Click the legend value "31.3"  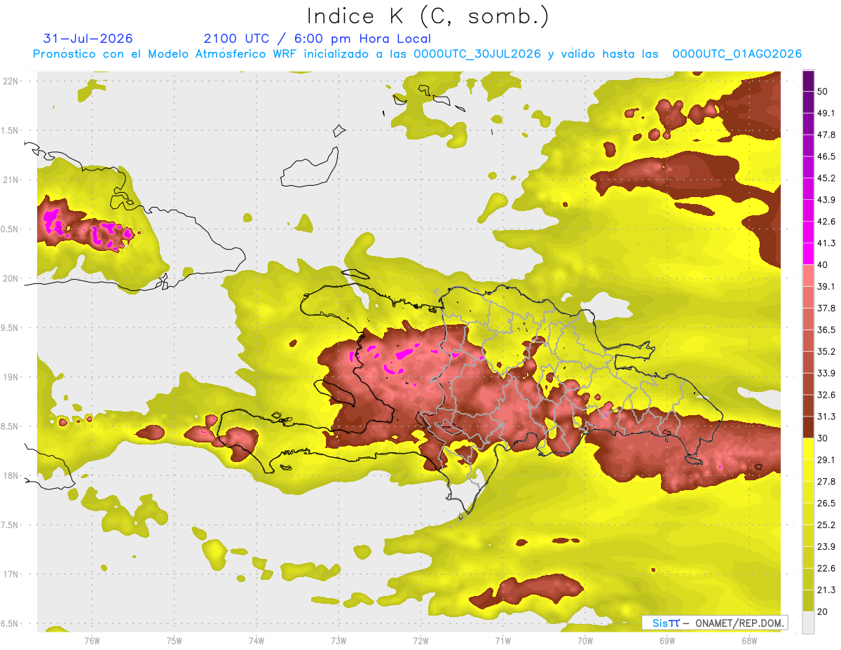pos(826,417)
